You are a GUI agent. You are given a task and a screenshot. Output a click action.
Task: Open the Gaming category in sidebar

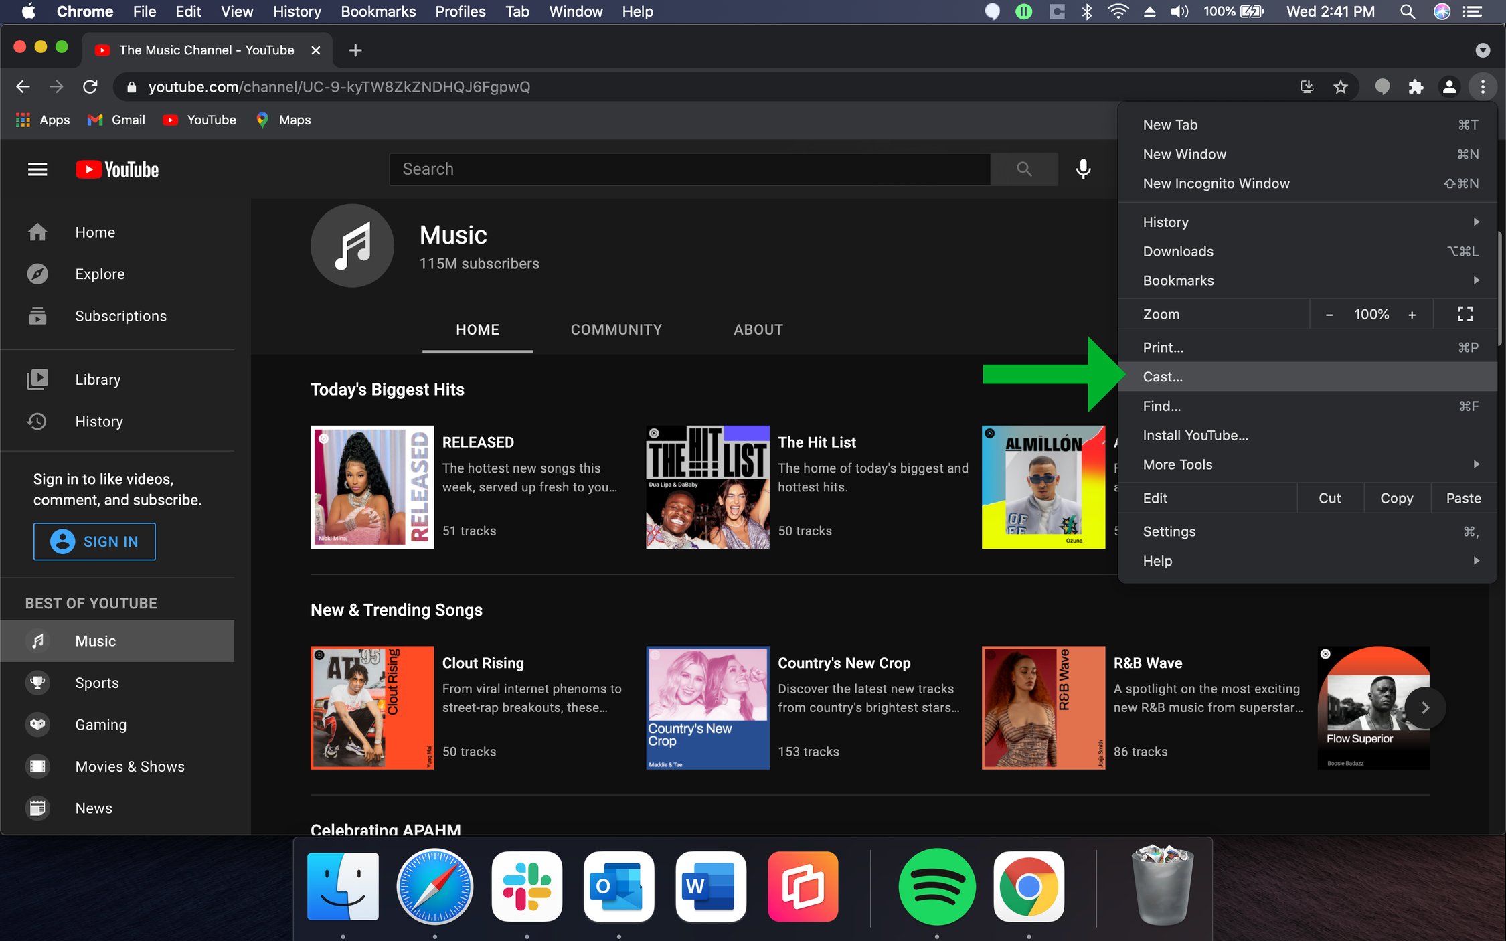tap(37, 724)
